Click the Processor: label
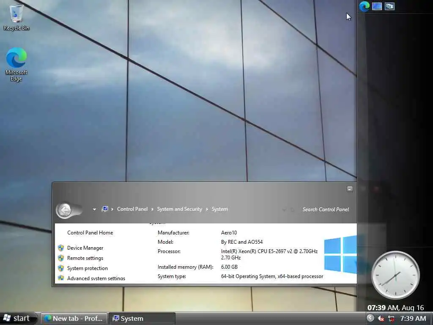 click(x=169, y=251)
